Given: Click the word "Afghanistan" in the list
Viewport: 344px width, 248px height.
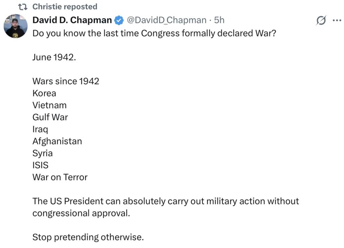Looking at the screenshot, I should [57, 141].
